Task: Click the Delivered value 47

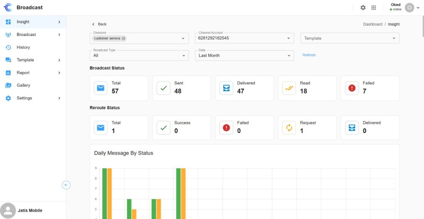Action: click(241, 91)
